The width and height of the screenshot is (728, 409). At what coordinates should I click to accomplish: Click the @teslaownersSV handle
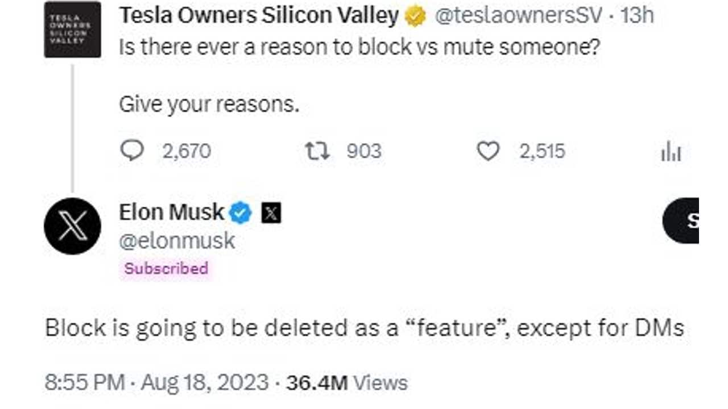pos(518,16)
